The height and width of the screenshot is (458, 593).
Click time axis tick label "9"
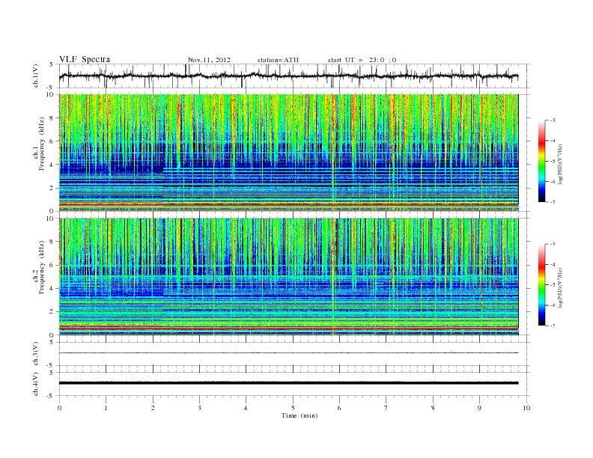479,408
